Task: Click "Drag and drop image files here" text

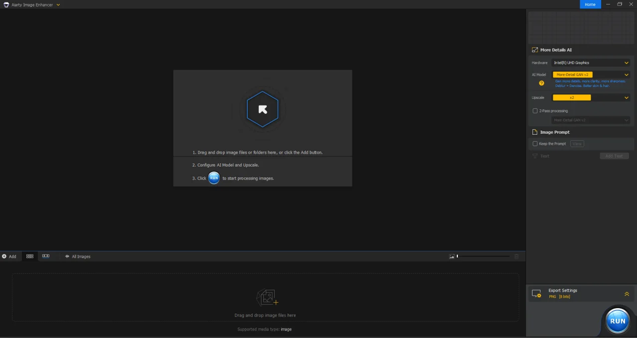Action: pos(265,315)
